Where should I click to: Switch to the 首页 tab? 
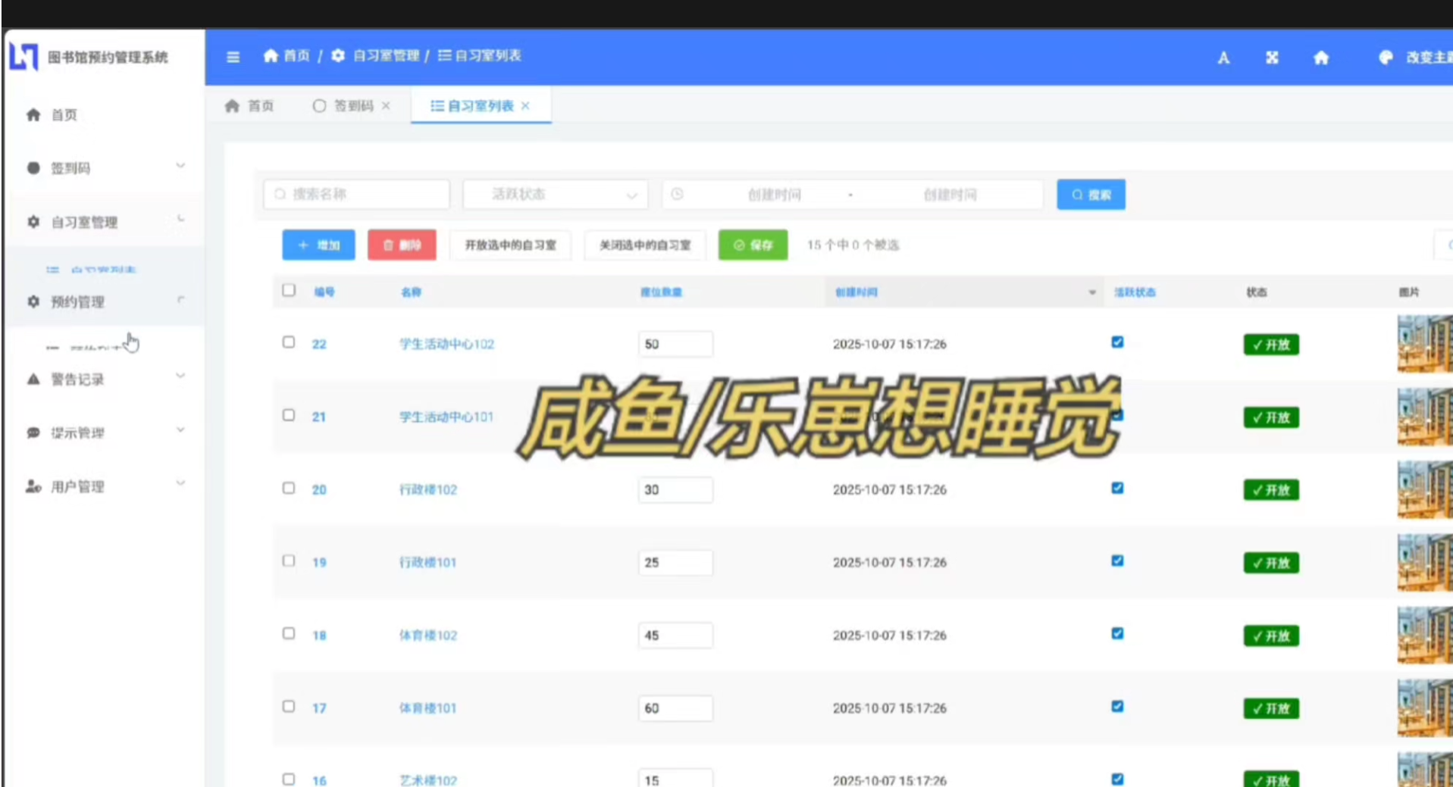(250, 106)
